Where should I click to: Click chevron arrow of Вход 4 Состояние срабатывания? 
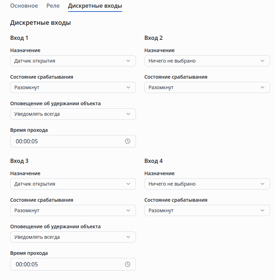(x=262, y=210)
